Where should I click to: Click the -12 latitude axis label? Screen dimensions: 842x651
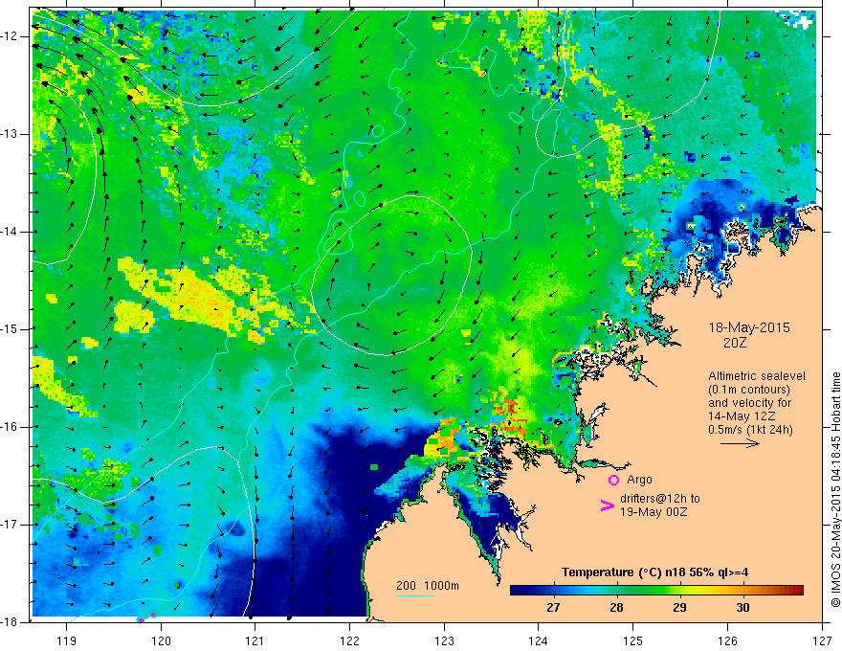(x=11, y=36)
